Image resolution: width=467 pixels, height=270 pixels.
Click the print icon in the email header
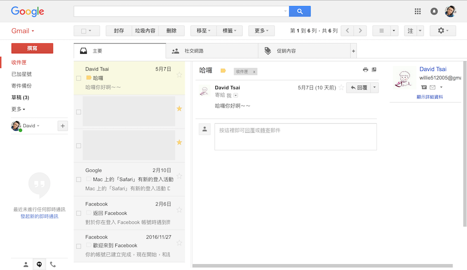pos(365,70)
